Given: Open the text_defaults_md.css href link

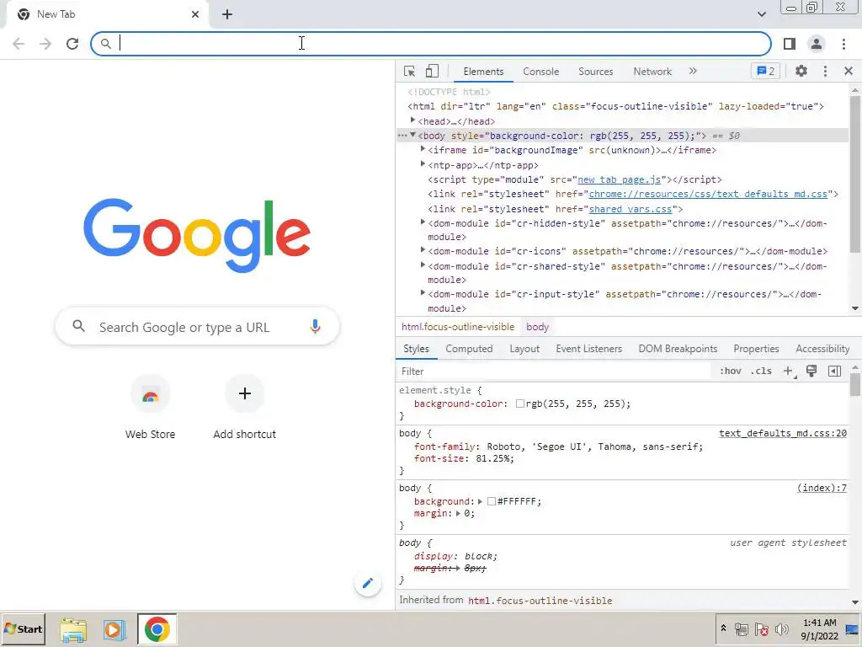Looking at the screenshot, I should [708, 195].
